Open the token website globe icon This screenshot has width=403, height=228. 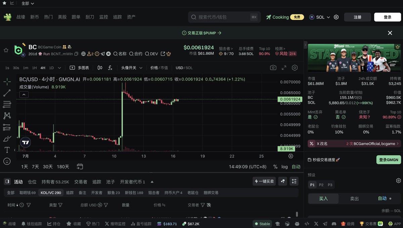point(84,54)
